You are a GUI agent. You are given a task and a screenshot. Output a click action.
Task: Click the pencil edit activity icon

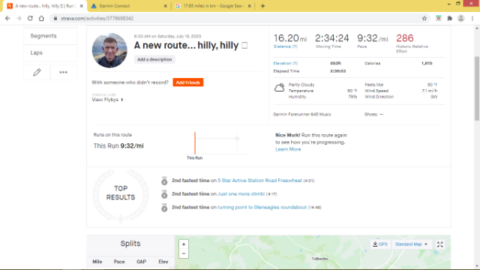pos(37,72)
